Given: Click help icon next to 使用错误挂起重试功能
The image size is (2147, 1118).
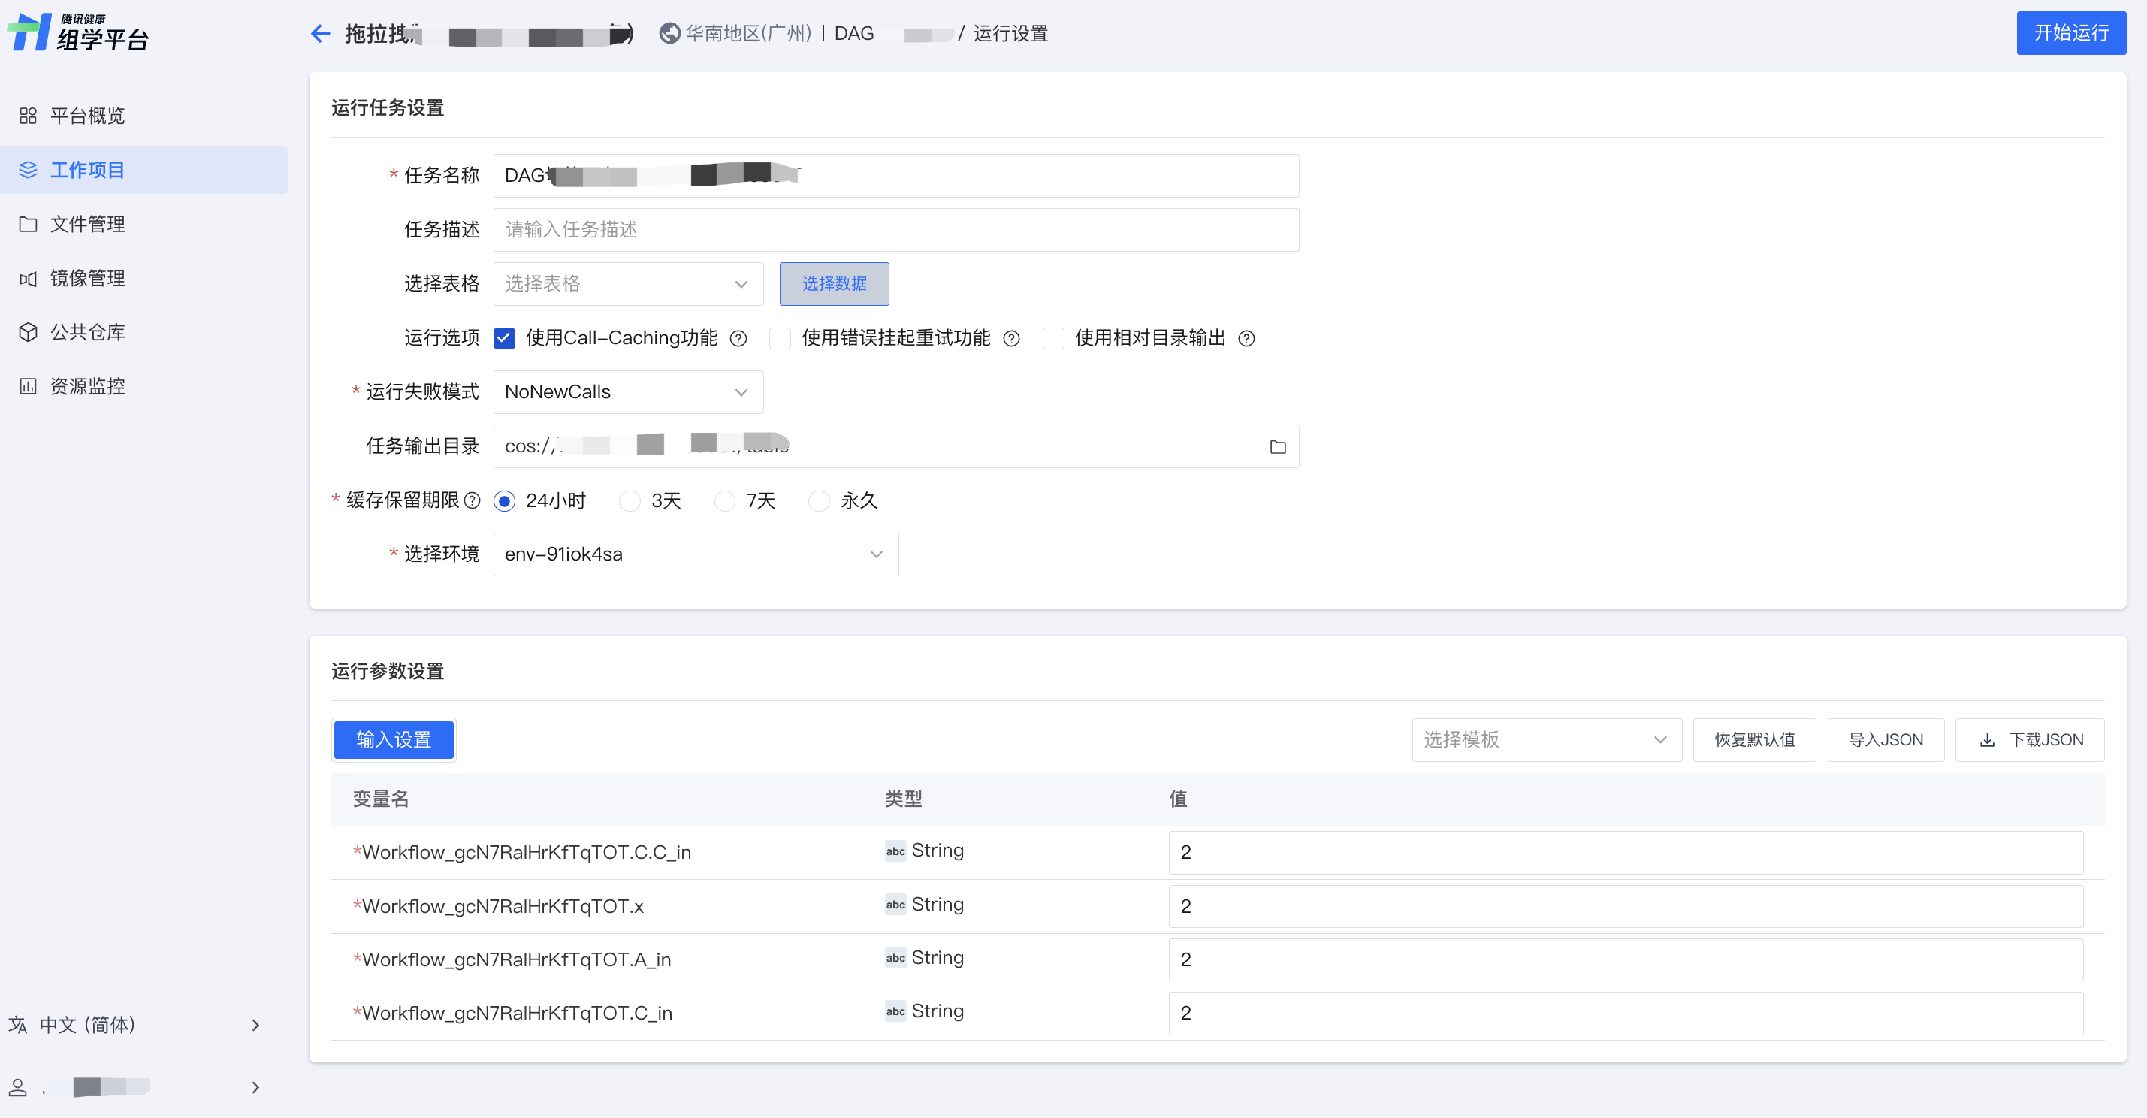Looking at the screenshot, I should [x=1010, y=339].
